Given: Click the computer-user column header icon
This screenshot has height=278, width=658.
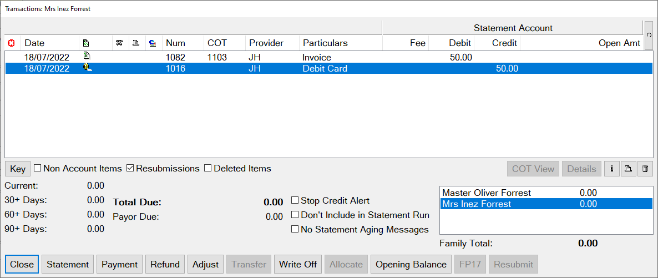Looking at the screenshot, I should click(153, 43).
